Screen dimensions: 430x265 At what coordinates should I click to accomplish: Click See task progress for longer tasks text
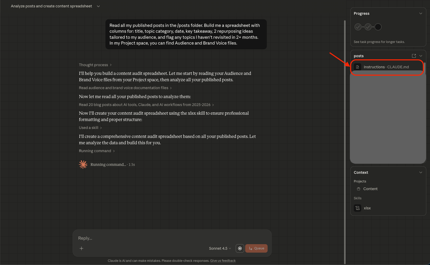379,42
